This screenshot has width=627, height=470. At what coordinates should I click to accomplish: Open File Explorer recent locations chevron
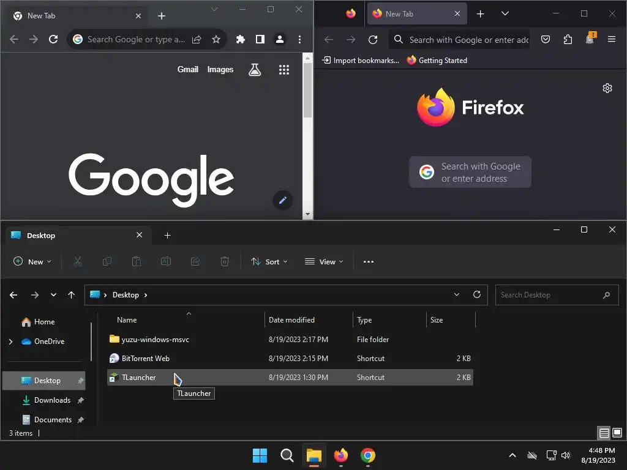pyautogui.click(x=53, y=295)
